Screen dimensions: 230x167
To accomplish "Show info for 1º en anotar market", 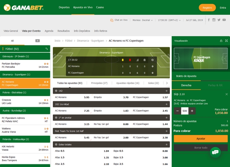I will point(56,117).
